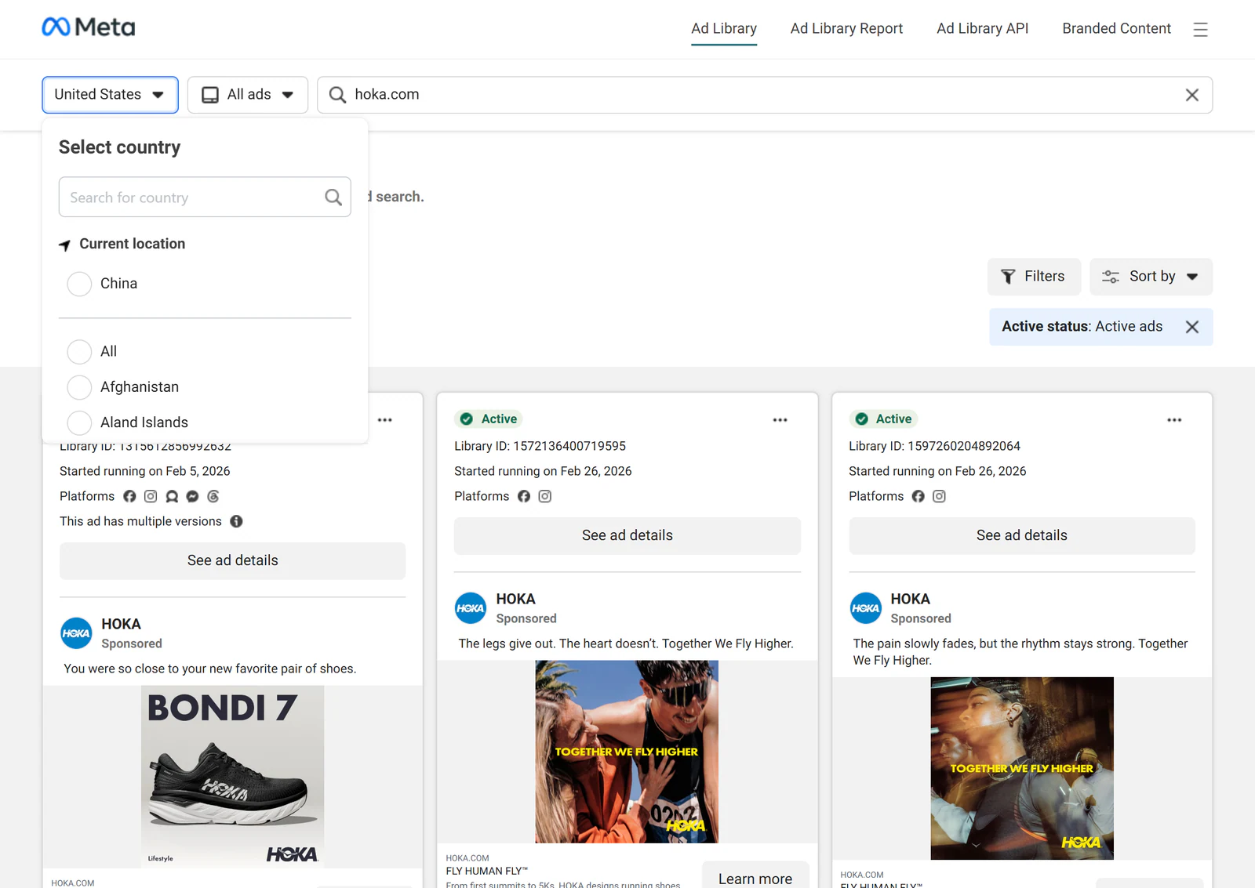Go to Ad Library API tab

(x=982, y=28)
